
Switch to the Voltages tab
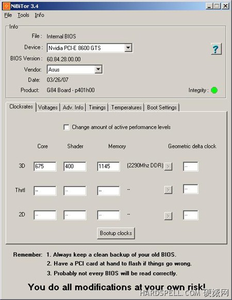(48, 107)
